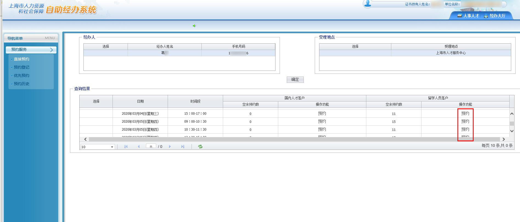520x222 pixels.
Task: Click 留学人员落户 预约 for 15:00-17:00 March 4
Action: (x=465, y=113)
